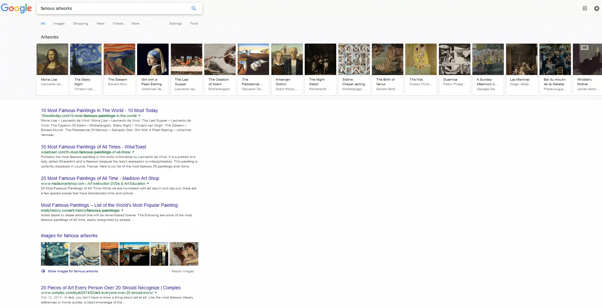602x308 pixels.
Task: Open The Birth of Venus card
Action: click(x=388, y=69)
